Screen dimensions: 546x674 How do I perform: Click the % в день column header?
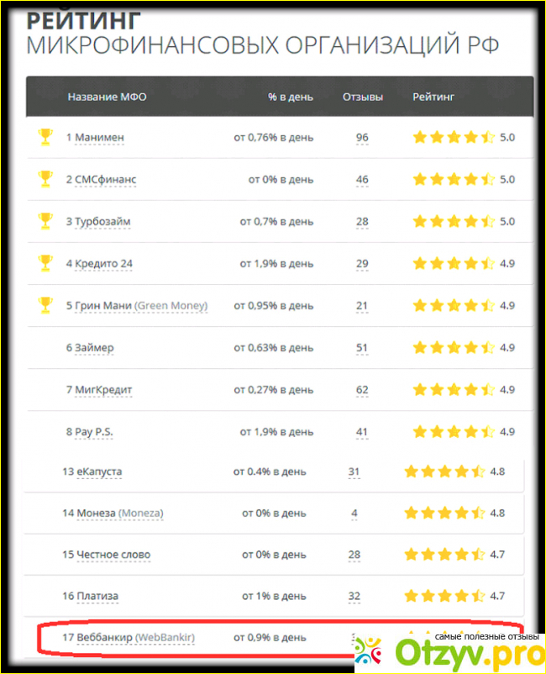(x=291, y=97)
